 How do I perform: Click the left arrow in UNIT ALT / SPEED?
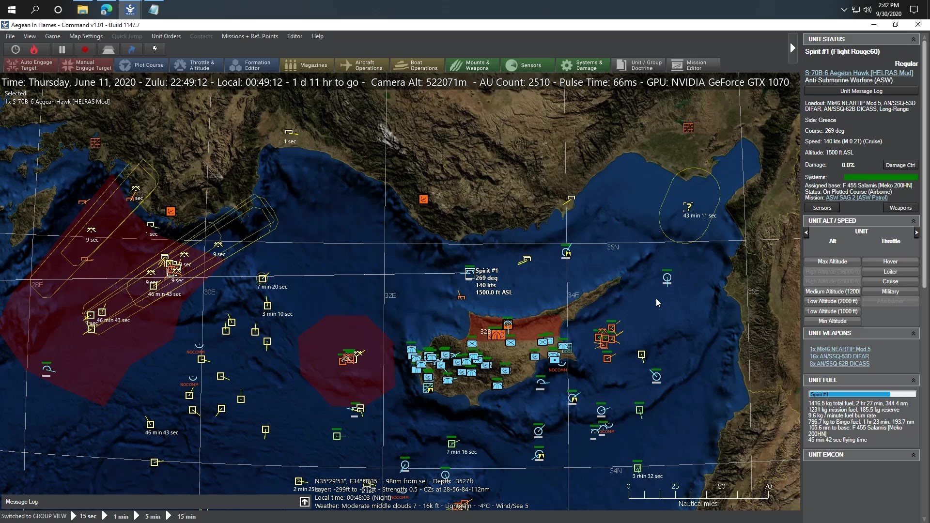(806, 232)
